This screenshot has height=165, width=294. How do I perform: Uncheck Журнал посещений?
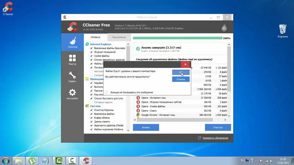(x=91, y=52)
